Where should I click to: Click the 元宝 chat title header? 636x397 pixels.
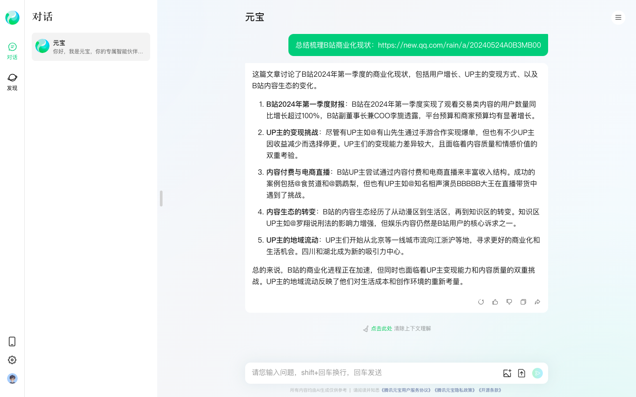[255, 17]
